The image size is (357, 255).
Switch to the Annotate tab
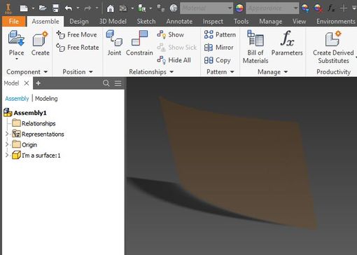pos(179,22)
